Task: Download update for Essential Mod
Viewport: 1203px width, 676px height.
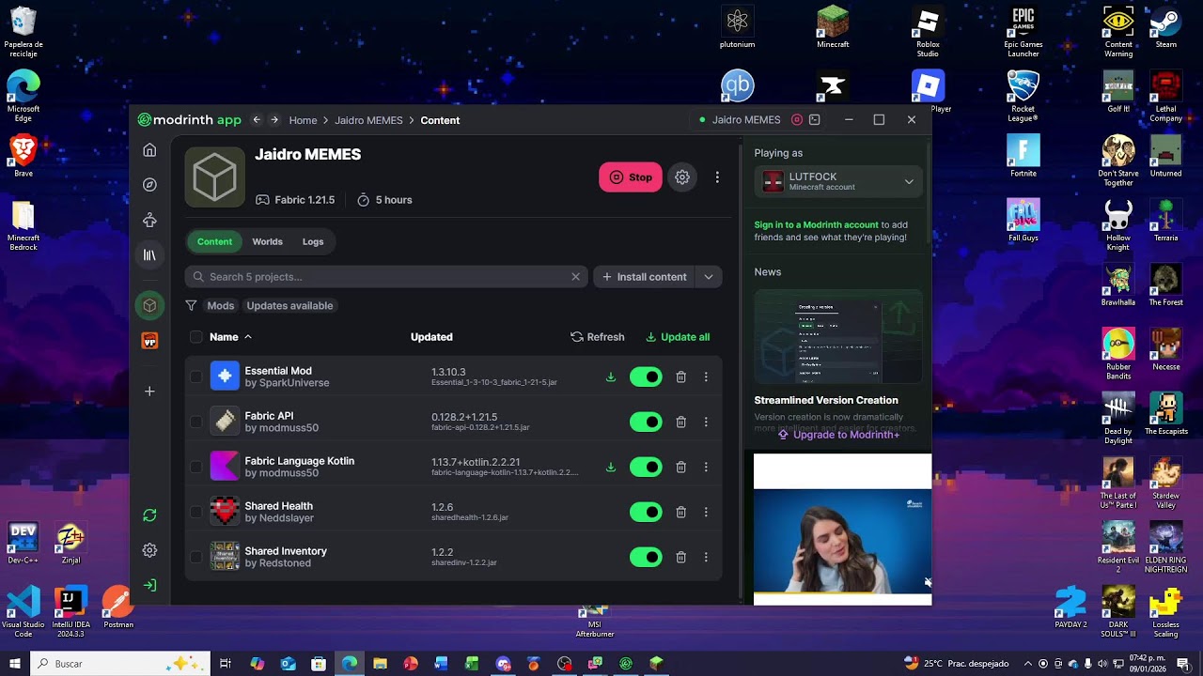Action: [611, 376]
